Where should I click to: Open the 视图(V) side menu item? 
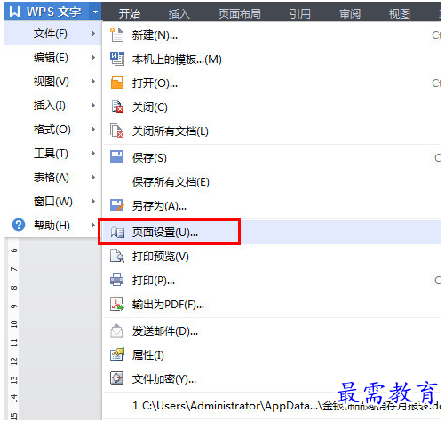point(52,81)
